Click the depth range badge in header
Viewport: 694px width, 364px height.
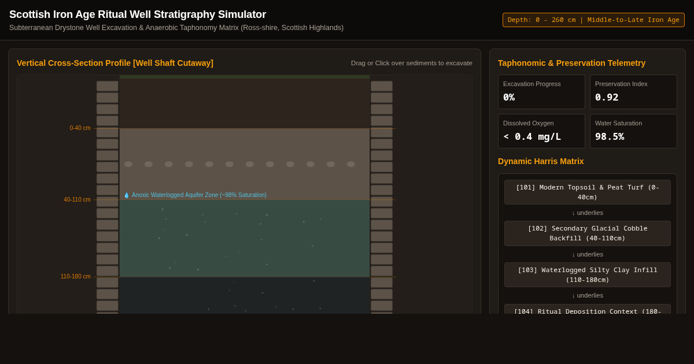tap(593, 20)
